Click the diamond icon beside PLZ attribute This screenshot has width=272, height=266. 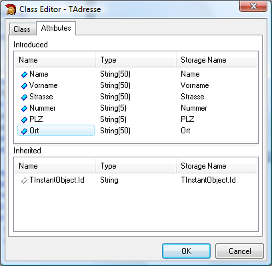click(x=24, y=120)
